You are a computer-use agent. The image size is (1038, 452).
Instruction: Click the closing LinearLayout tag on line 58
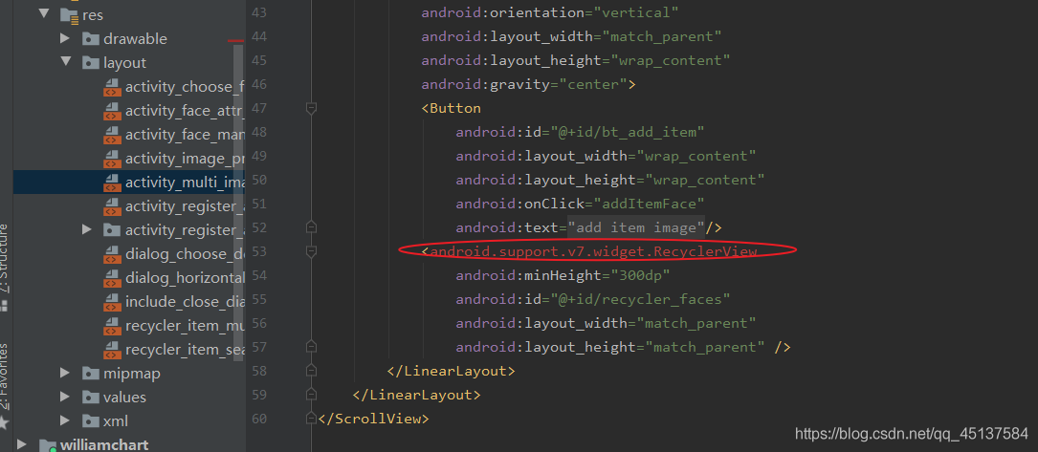[451, 371]
